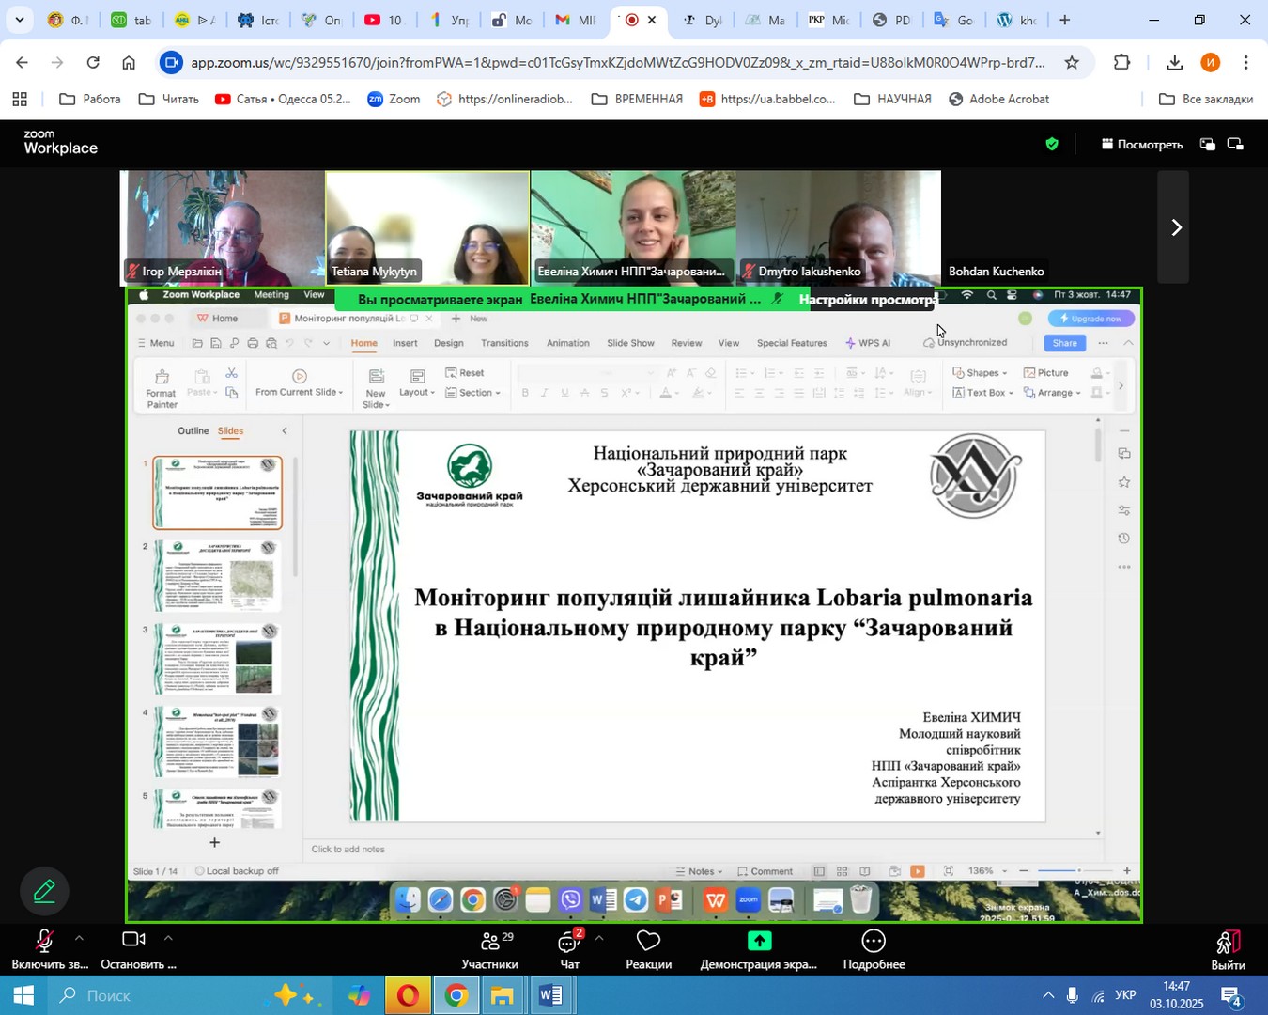The height and width of the screenshot is (1015, 1268).
Task: Expand video options arrow next to camera
Action: click(x=168, y=938)
